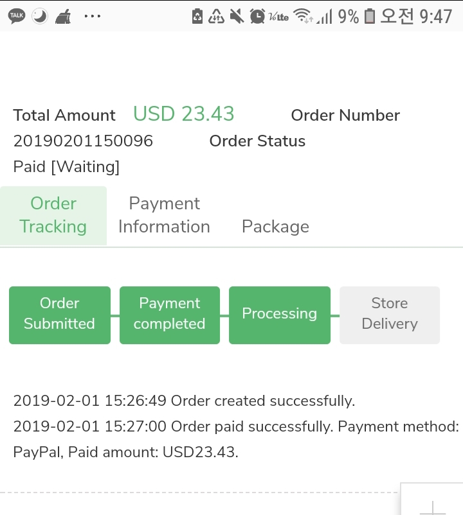Select the Payment completed step
The image size is (463, 515).
coord(170,314)
